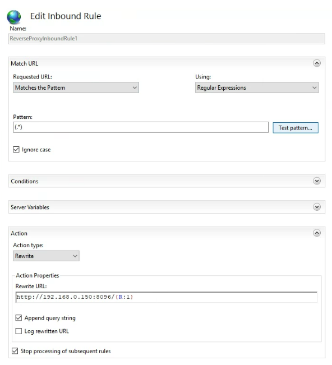Click the Action section header label
Viewport: 332px width, 365px height.
(19, 233)
